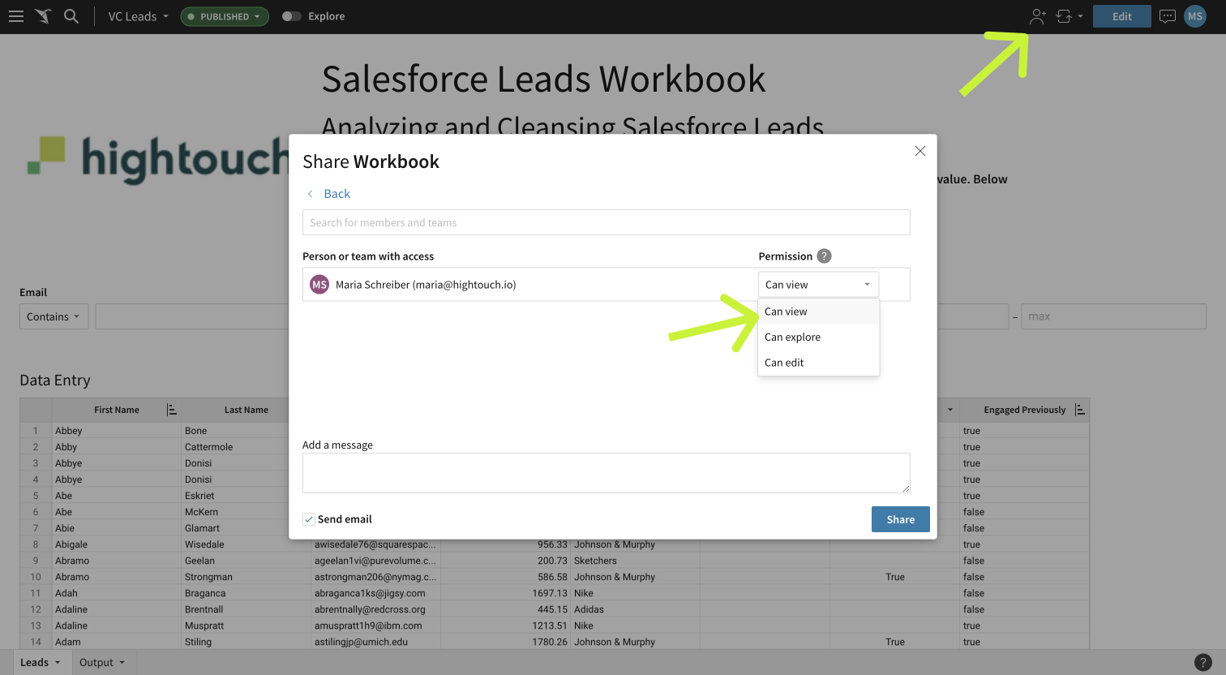Click the Explore label in header

[x=327, y=16]
